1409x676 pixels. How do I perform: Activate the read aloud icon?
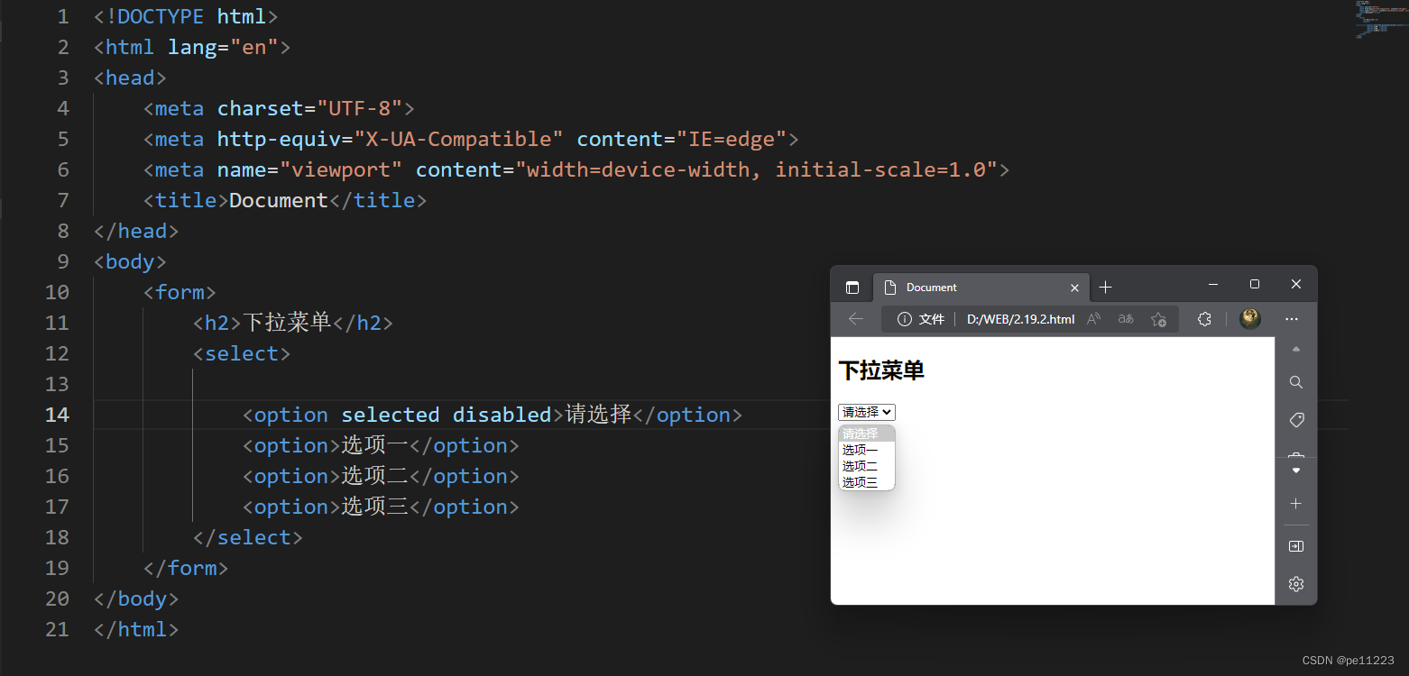1094,319
